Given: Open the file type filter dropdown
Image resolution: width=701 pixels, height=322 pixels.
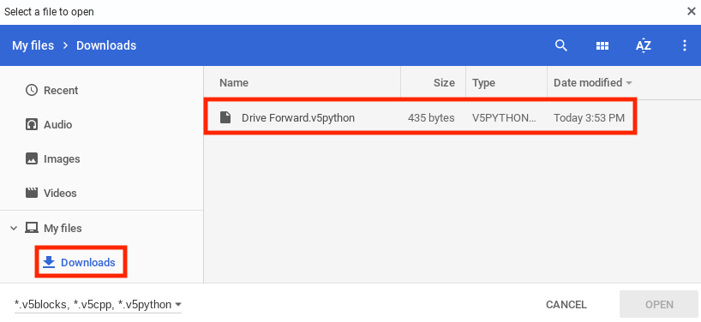Looking at the screenshot, I should 98,305.
